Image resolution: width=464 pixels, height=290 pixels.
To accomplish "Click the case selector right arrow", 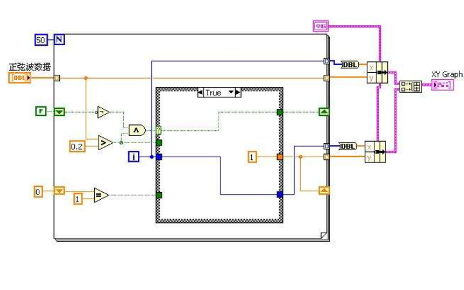I will pos(238,93).
